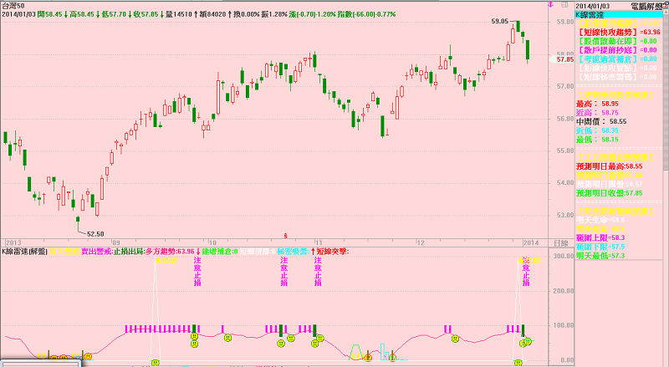The width and height of the screenshot is (669, 367).
Task: Click the 59.05 peak price marker
Action: click(499, 20)
